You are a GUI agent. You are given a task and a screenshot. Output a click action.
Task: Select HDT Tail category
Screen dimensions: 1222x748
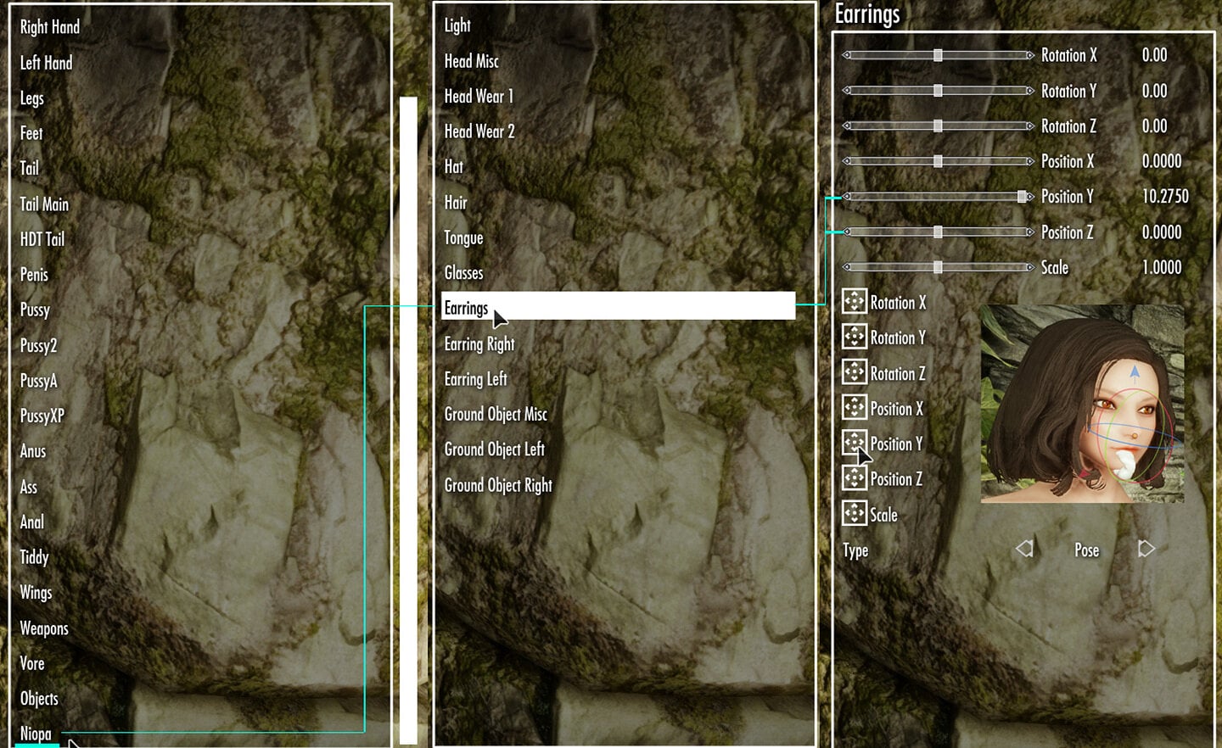[42, 239]
